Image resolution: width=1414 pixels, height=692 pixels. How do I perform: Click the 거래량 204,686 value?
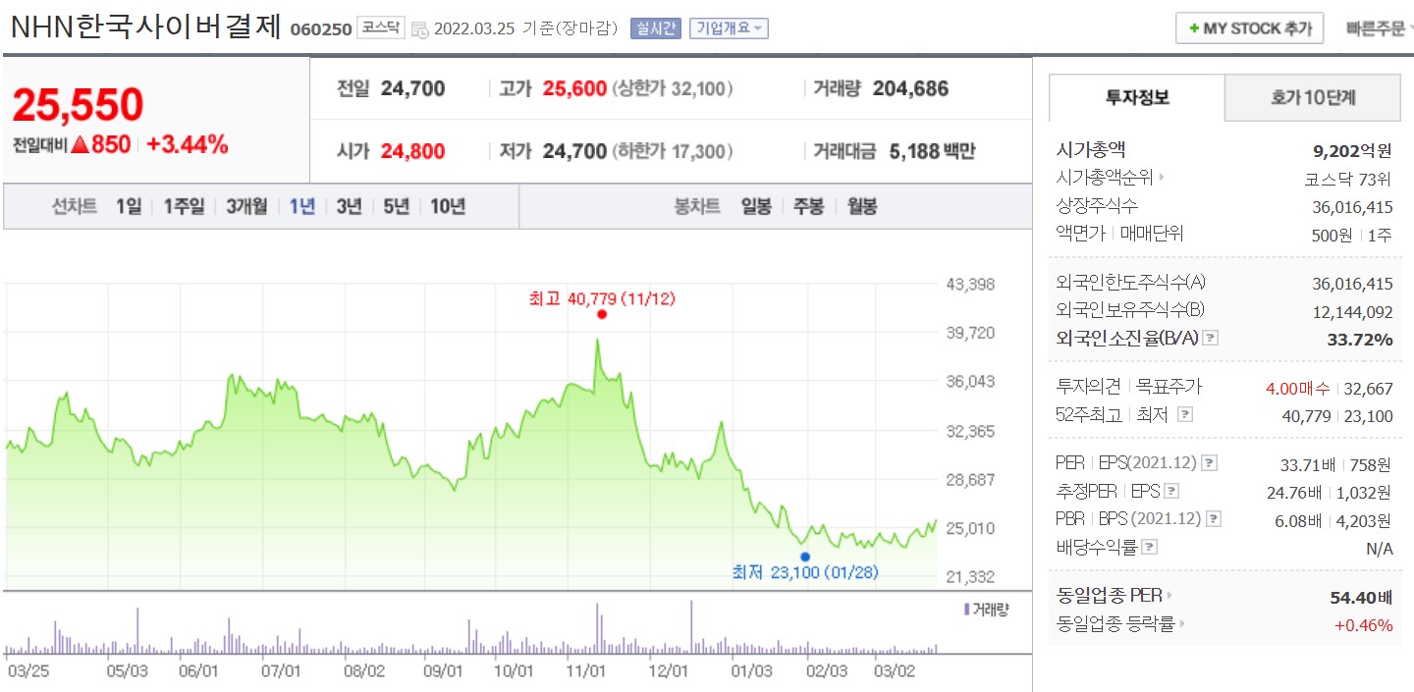[910, 89]
